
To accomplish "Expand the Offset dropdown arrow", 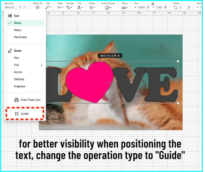I will pyautogui.click(x=94, y=8).
